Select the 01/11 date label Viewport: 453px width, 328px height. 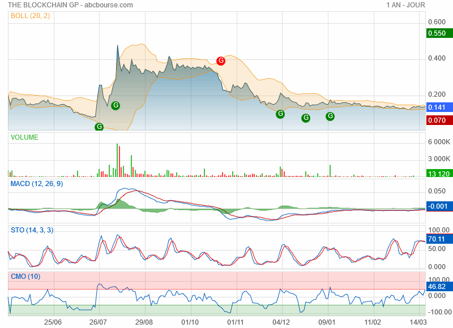coord(236,322)
